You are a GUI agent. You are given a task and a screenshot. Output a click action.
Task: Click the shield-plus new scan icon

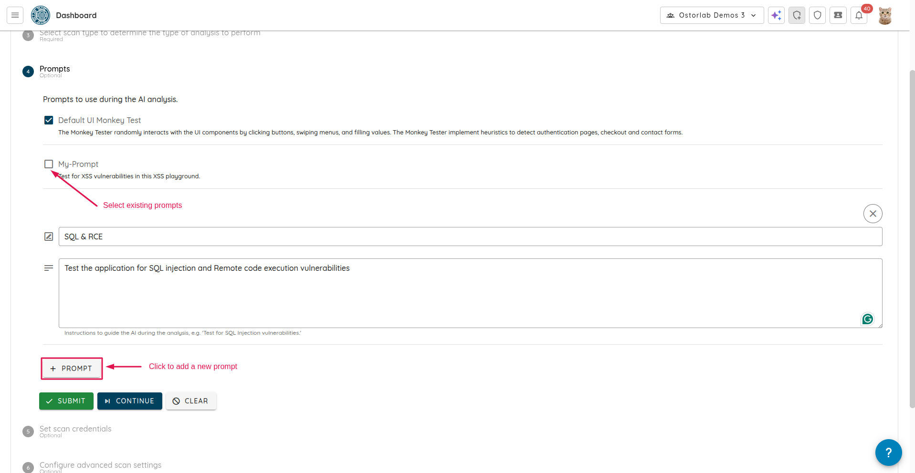(797, 15)
